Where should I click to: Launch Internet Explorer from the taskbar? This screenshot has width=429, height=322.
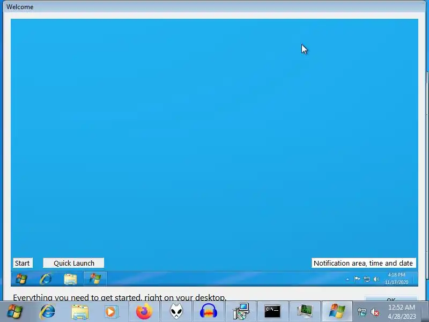[47, 311]
